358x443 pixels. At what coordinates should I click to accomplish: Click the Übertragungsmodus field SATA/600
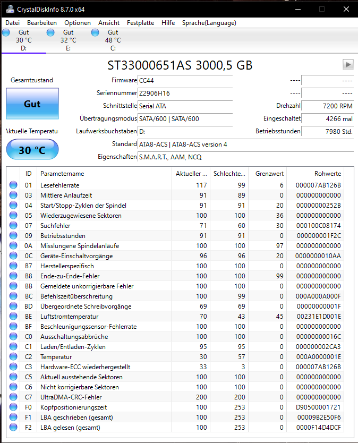click(x=185, y=118)
